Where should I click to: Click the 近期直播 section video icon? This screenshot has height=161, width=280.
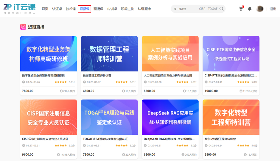[23, 27]
